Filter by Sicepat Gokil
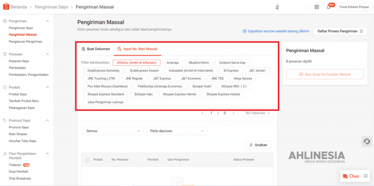 pyautogui.click(x=202, y=86)
